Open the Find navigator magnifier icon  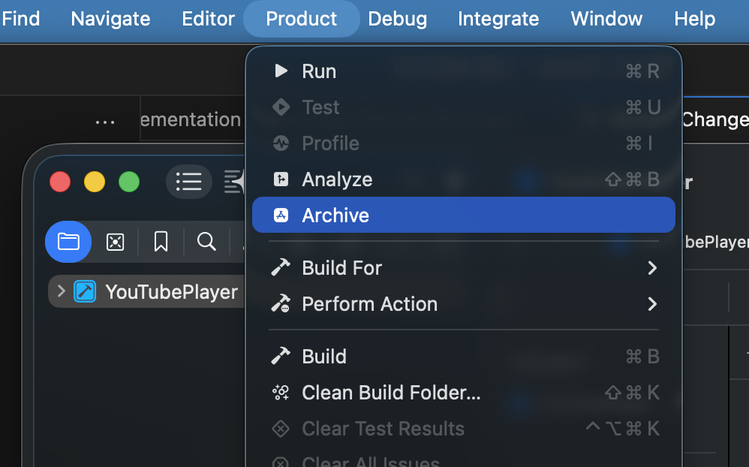click(x=206, y=242)
